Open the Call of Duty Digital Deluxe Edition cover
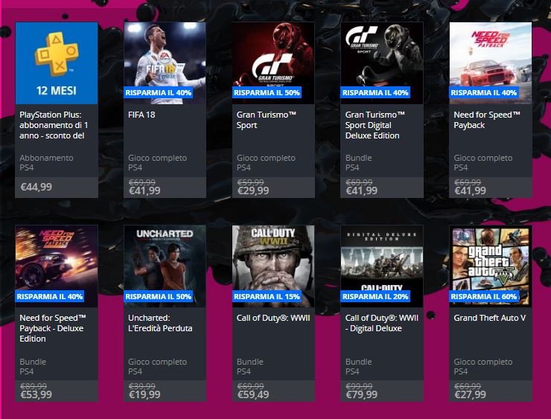Viewport: 551px width, 419px height. coord(382,266)
